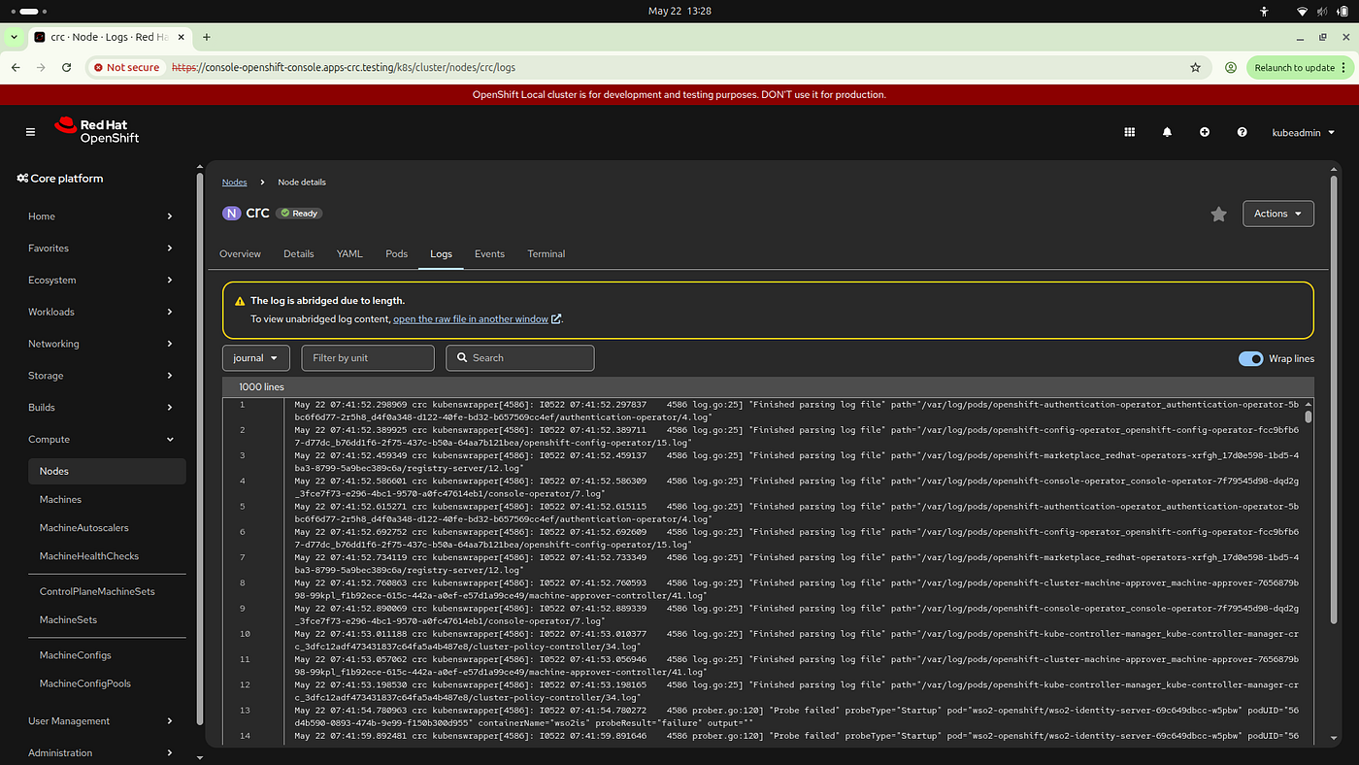The image size is (1359, 765).
Task: Click the volume indicator in top bar
Action: coord(1321,11)
